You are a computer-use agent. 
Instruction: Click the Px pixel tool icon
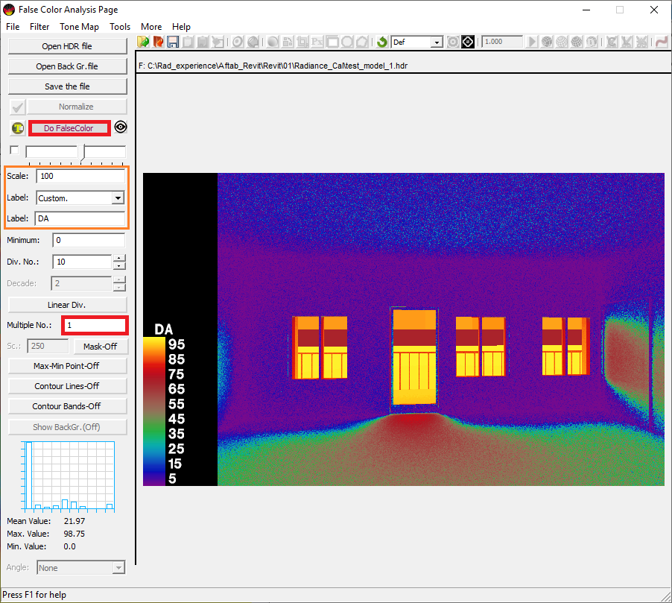click(317, 42)
